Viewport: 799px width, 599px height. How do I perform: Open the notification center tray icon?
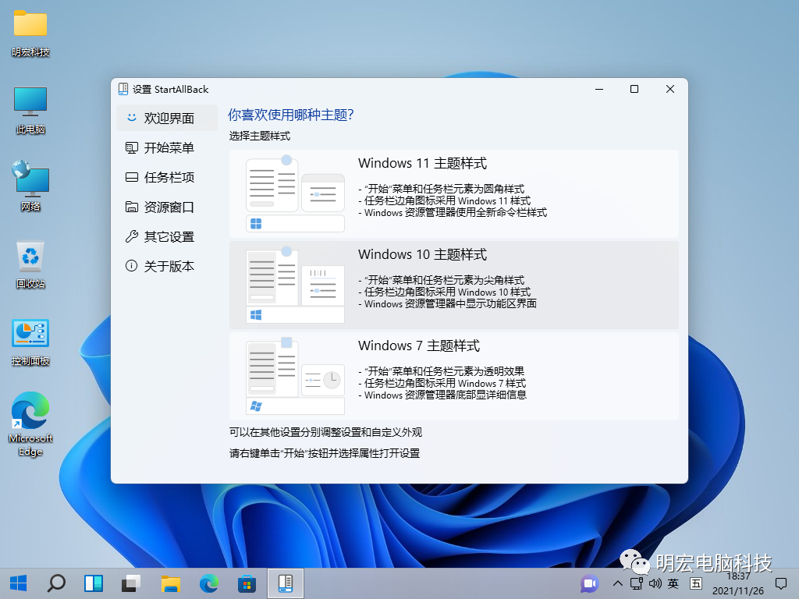click(x=780, y=583)
